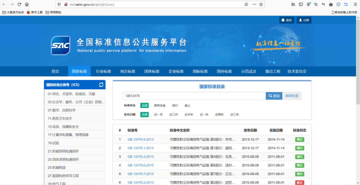This screenshot has width=360, height=185.
Task: Go to the browser Home page icon
Action: pyautogui.click(x=27, y=4)
